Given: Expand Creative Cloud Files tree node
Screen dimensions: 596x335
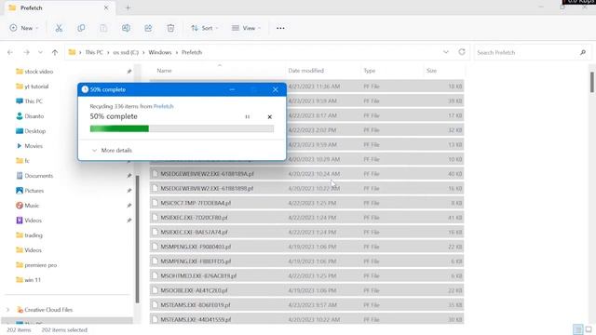Looking at the screenshot, I should pyautogui.click(x=8, y=310).
